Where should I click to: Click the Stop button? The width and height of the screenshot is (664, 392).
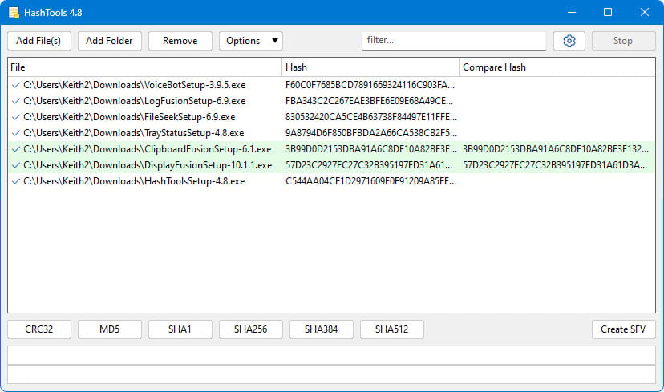click(623, 41)
